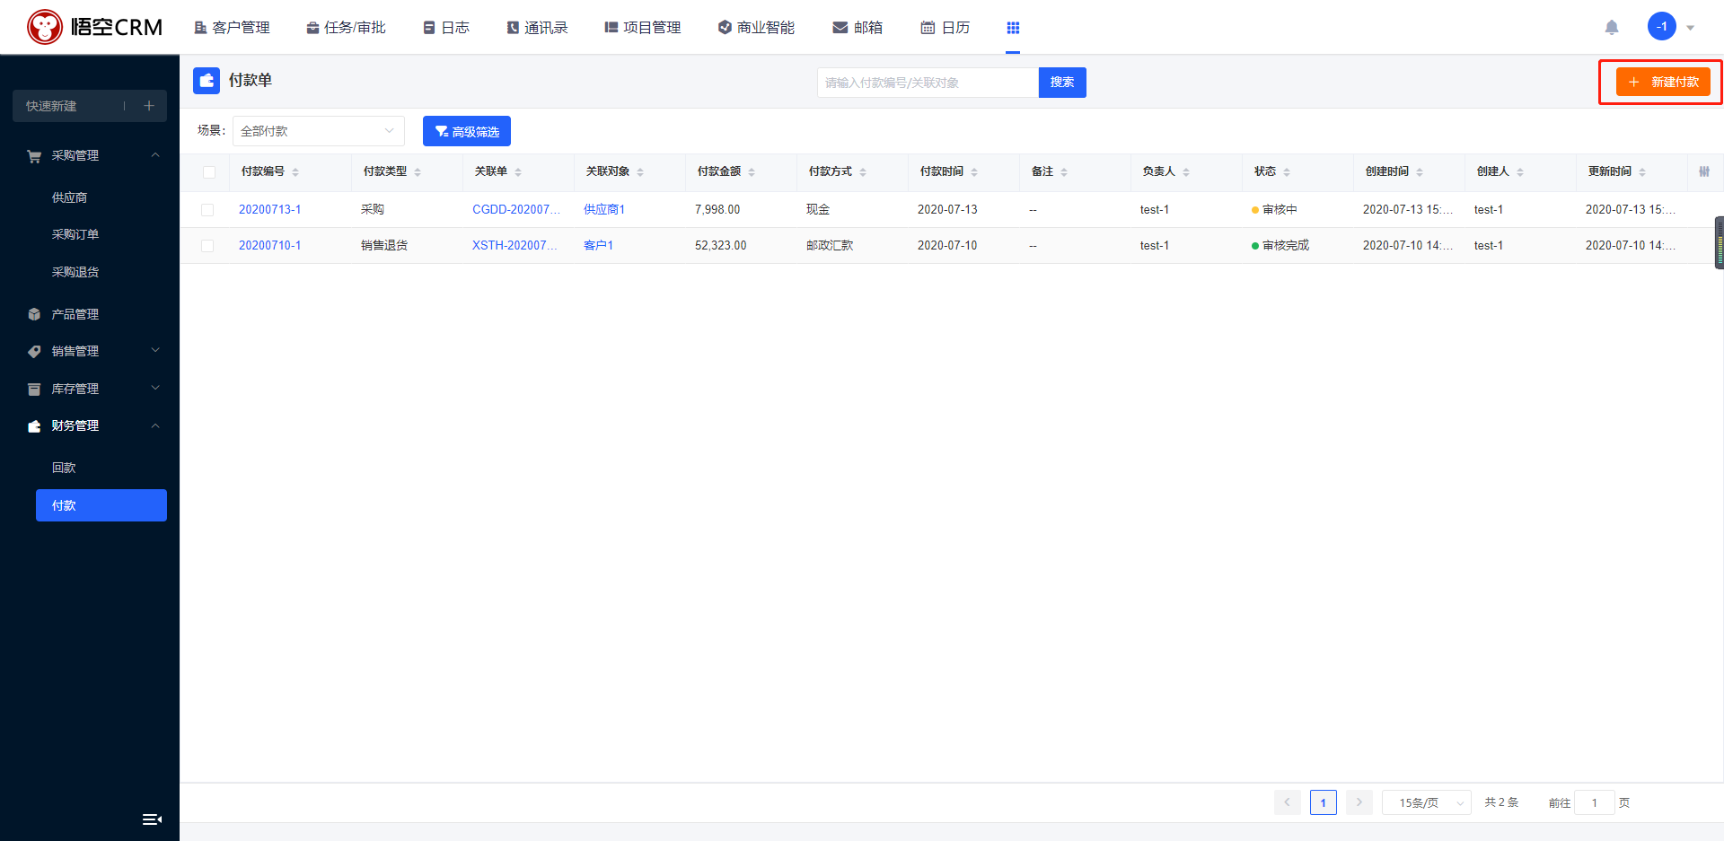Collapse the 采购管理 sidebar group
The width and height of the screenshot is (1724, 841).
coord(155,155)
